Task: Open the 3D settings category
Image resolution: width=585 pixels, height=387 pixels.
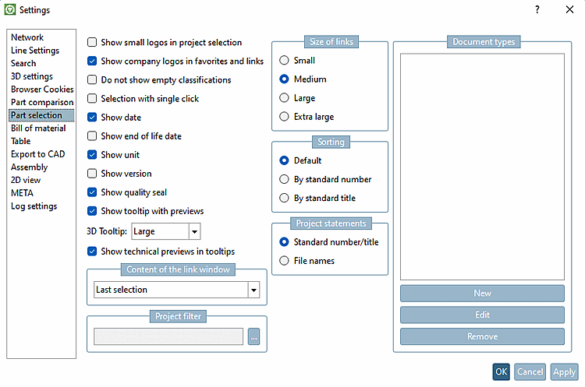Action: (32, 76)
